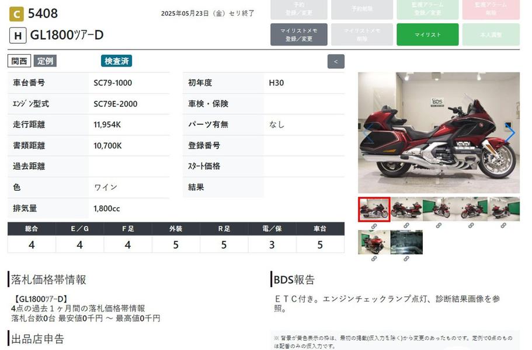Image resolution: width=532 pixels, height=350 pixels.
Task: Select the red-bordered first motorcycle thumbnail
Action: click(374, 209)
